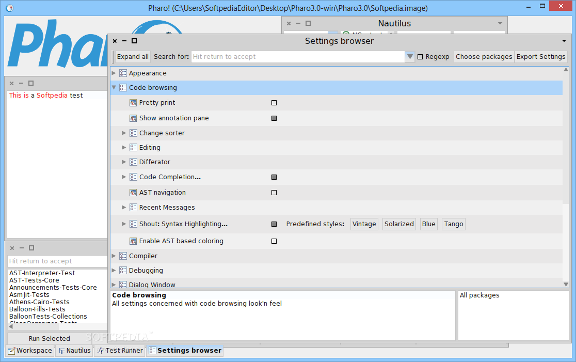576x362 pixels.
Task: Click the Shout Syntax Highlighting group icon
Action: (133, 224)
